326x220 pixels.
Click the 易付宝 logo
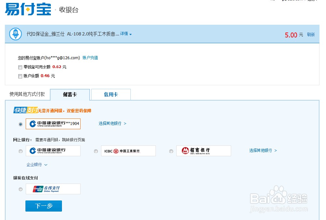coord(28,9)
